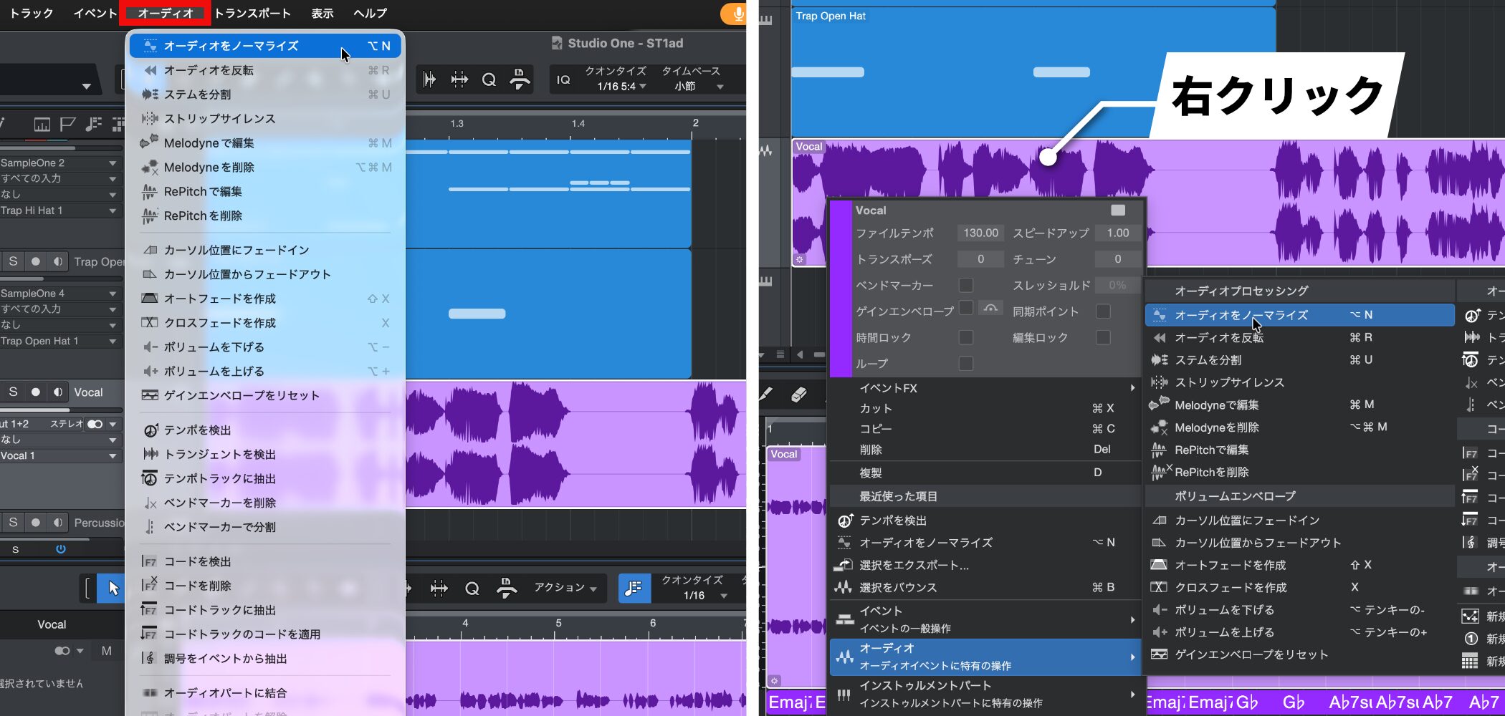Click the ファイルテンポ 130.00 field
1505x716 pixels.
[980, 233]
